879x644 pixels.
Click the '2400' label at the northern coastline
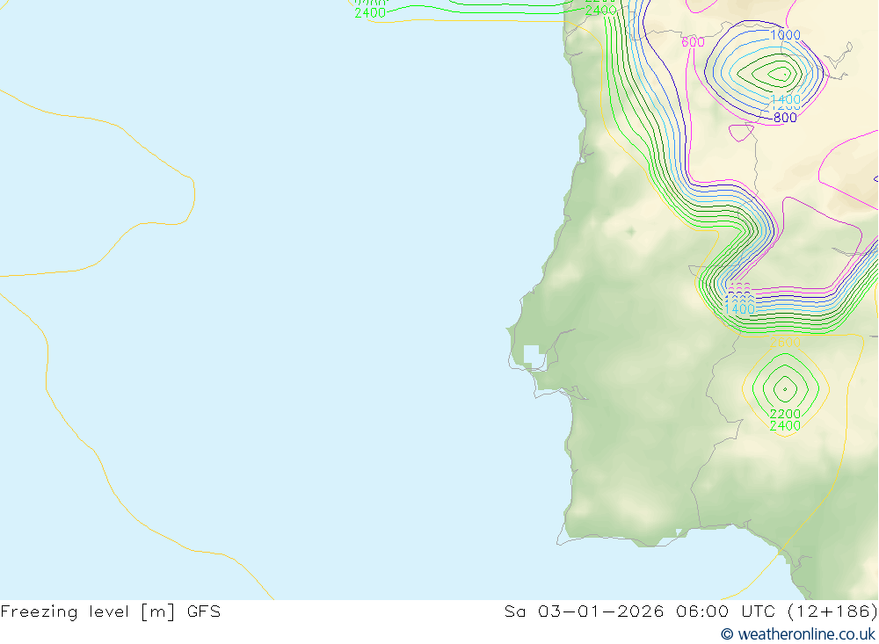(x=601, y=11)
